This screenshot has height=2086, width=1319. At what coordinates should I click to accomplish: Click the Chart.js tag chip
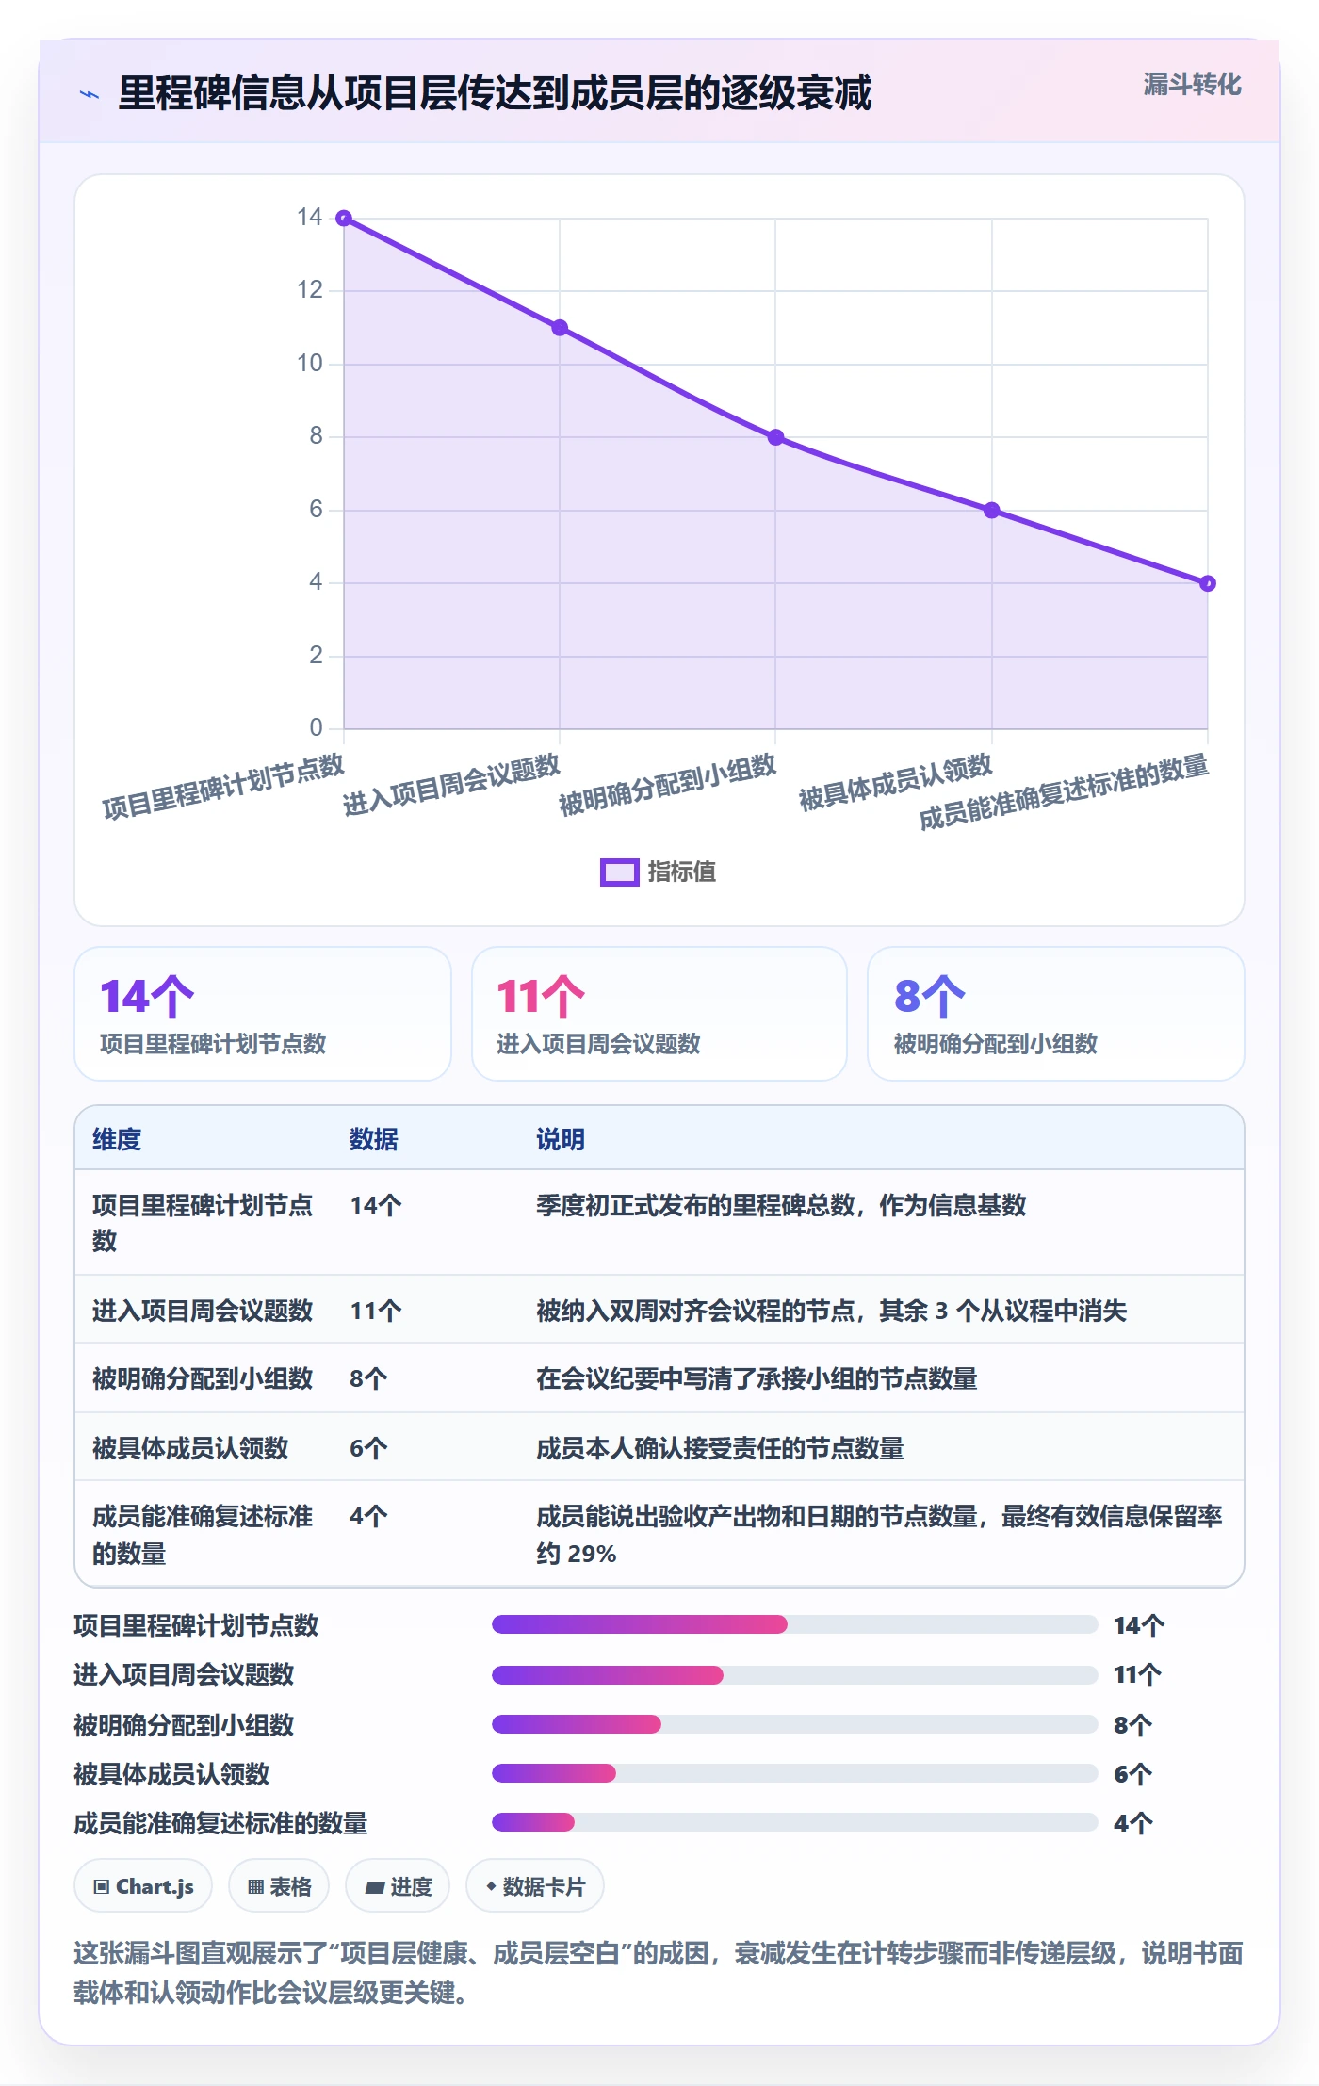pos(143,1886)
